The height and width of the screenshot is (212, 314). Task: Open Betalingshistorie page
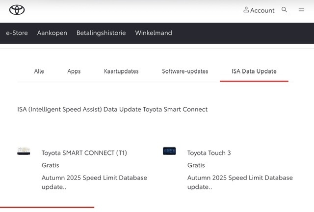(x=101, y=33)
